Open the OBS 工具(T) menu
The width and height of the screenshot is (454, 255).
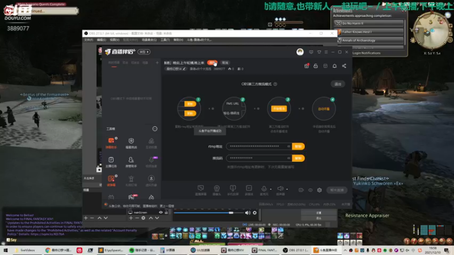coord(165,40)
